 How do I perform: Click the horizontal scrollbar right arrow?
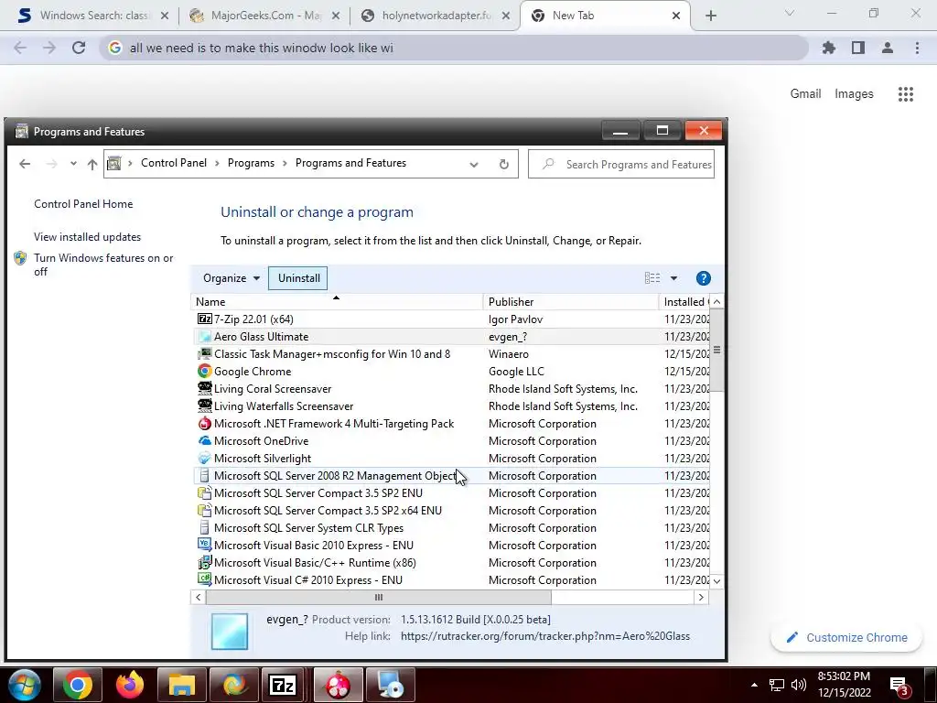click(x=701, y=597)
